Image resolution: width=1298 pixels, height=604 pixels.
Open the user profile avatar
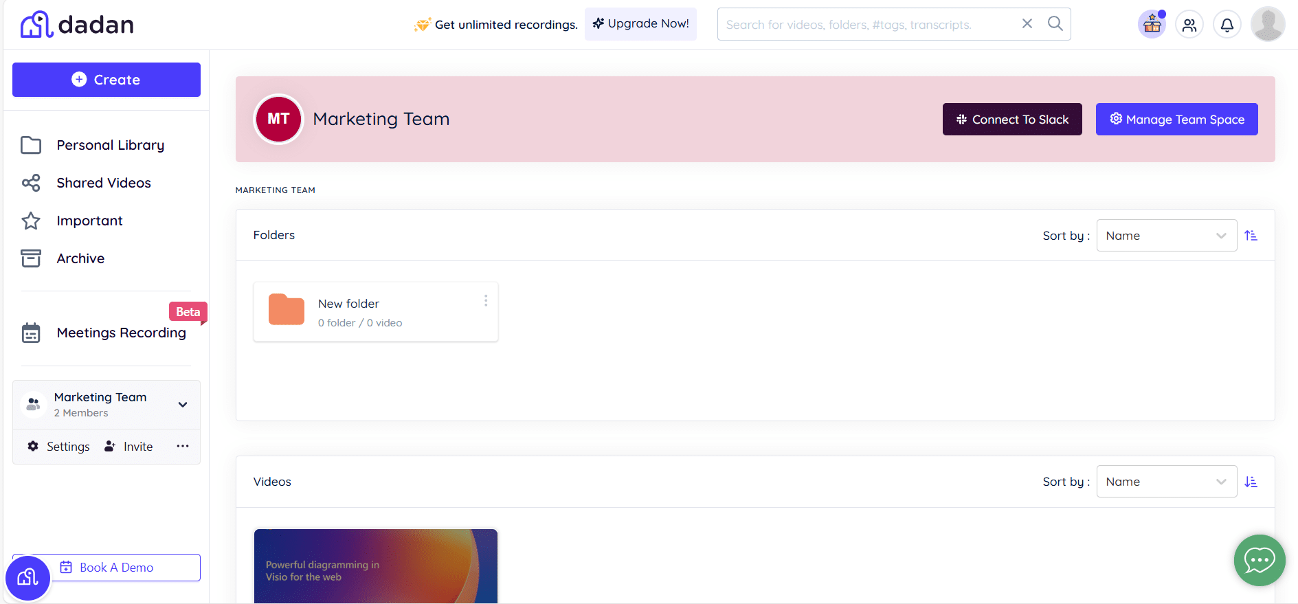(1268, 24)
